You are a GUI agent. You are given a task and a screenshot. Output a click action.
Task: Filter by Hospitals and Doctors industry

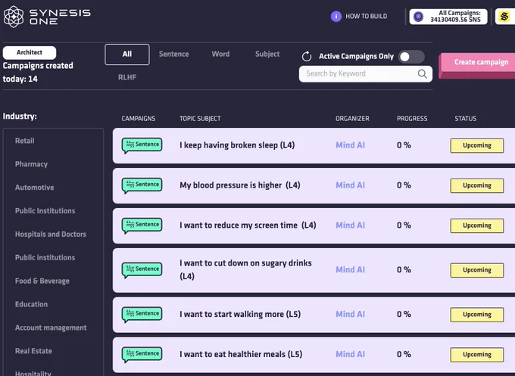(51, 234)
